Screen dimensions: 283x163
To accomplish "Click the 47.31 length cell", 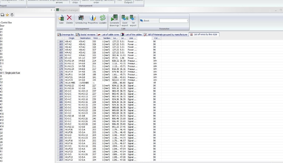I will tap(115, 58).
